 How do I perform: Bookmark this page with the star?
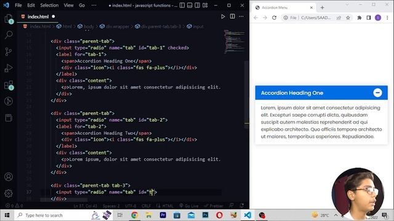point(348,18)
